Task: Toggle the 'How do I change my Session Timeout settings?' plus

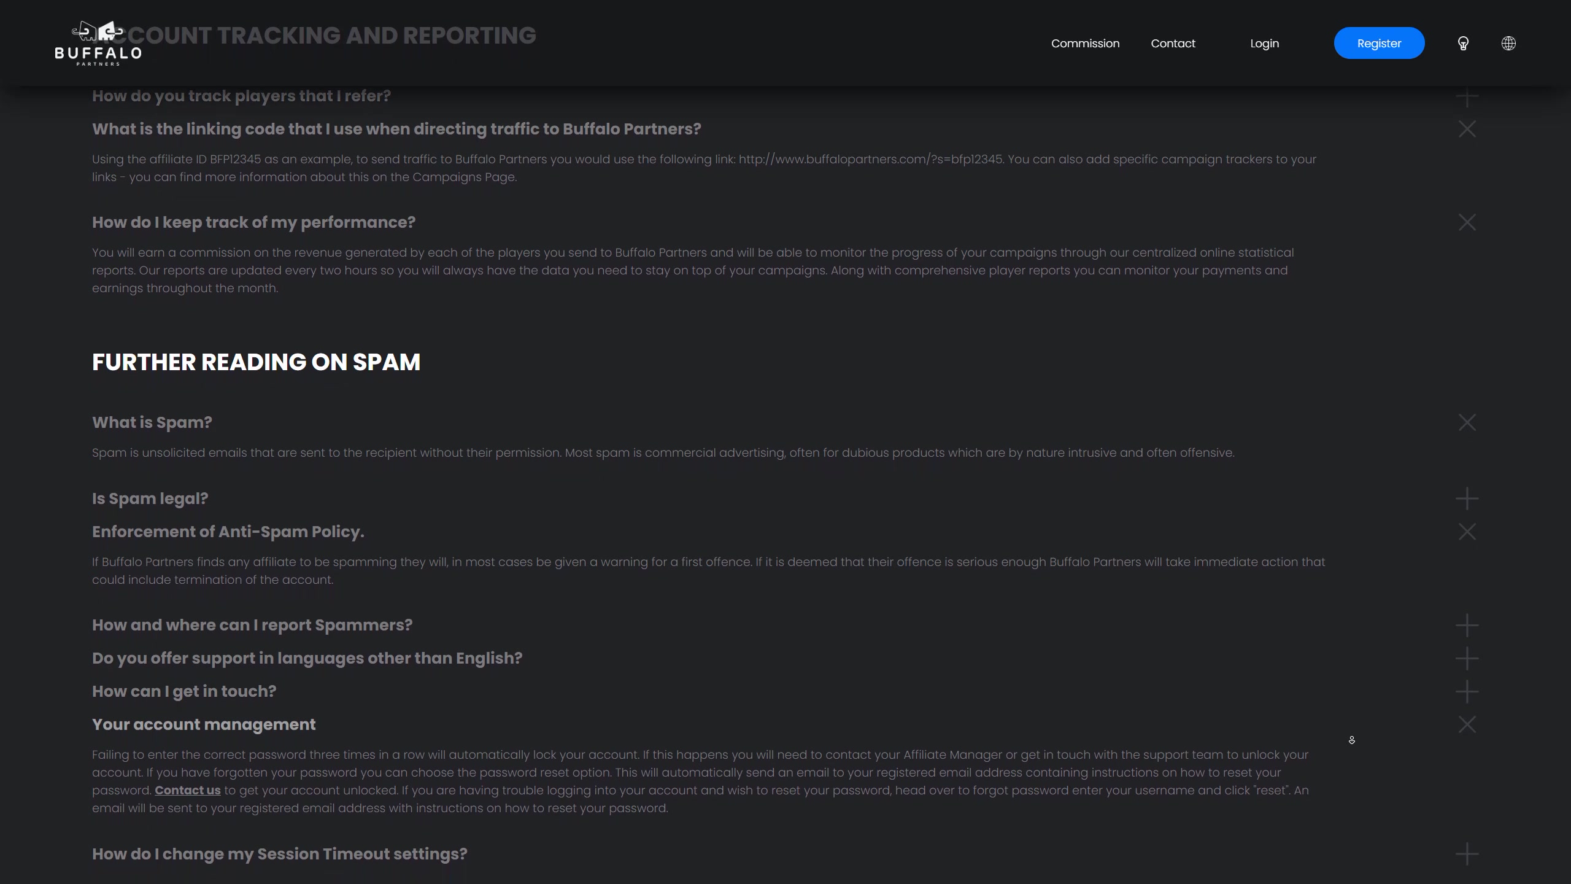Action: [x=1467, y=854]
